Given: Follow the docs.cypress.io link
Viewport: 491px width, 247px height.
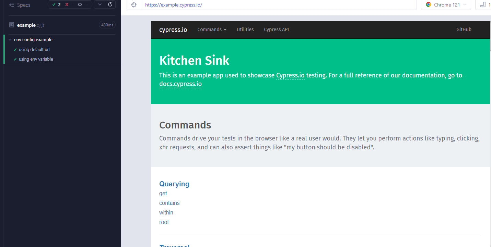Looking at the screenshot, I should tap(180, 84).
